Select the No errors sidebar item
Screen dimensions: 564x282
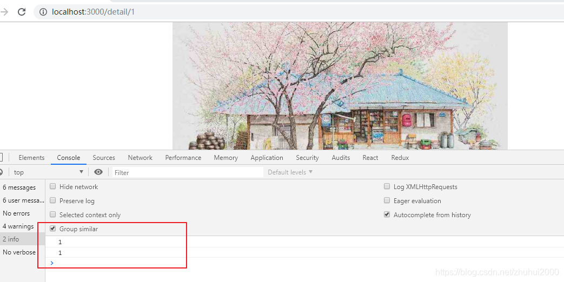[x=22, y=213]
